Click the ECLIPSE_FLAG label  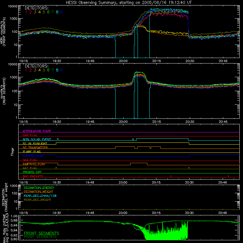coord(33,156)
